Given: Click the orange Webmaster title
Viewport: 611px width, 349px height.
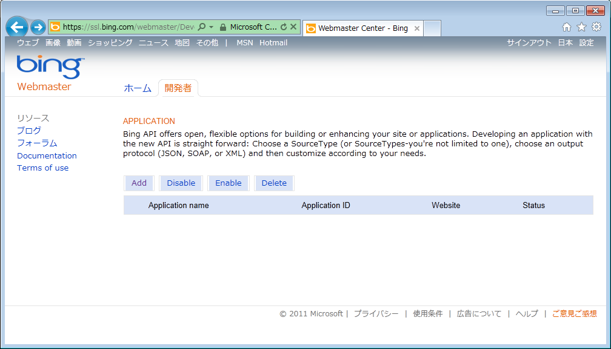Looking at the screenshot, I should (44, 86).
